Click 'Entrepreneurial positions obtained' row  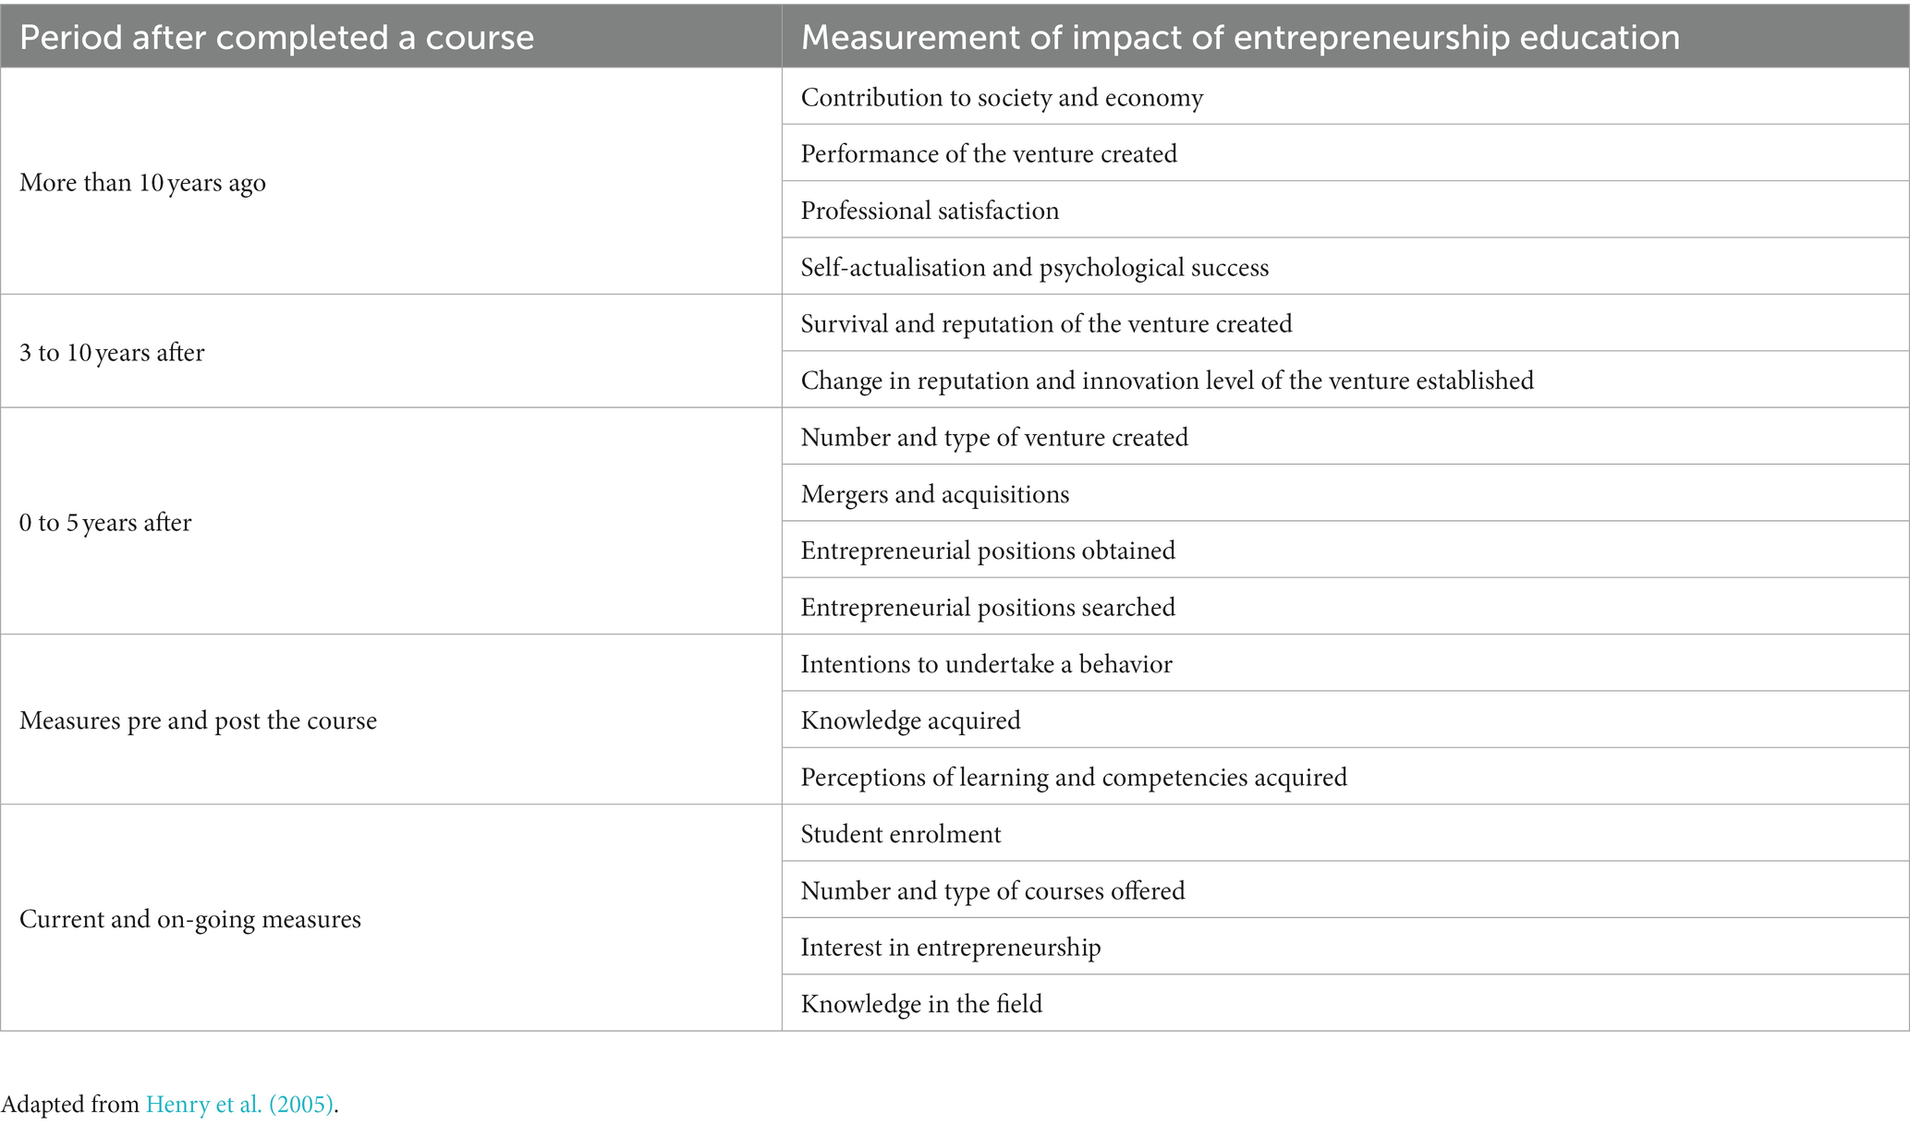pyautogui.click(x=1345, y=550)
